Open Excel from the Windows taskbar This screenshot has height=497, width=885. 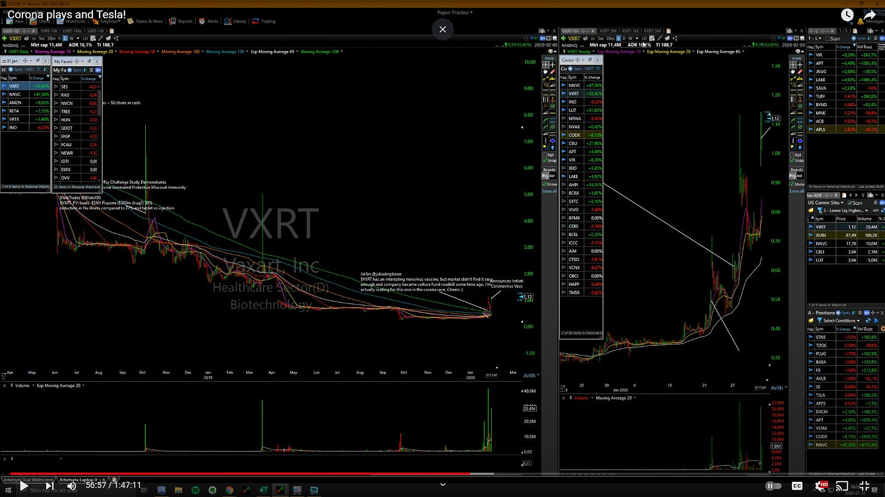point(262,490)
